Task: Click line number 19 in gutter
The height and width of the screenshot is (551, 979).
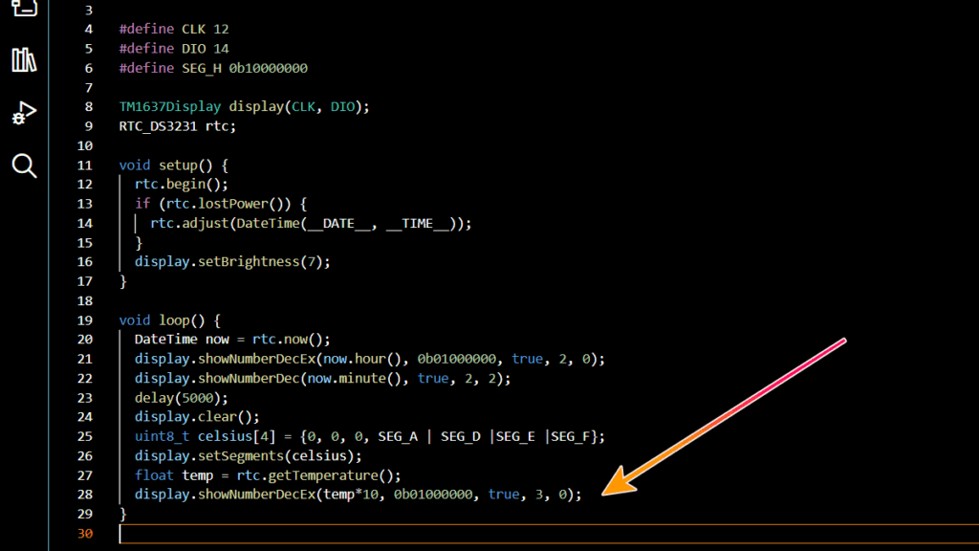Action: click(85, 320)
